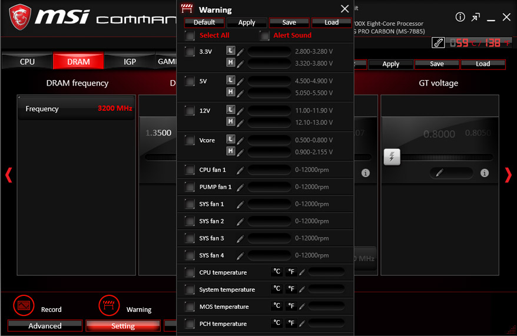Click the Advanced button
The height and width of the screenshot is (336, 517).
tap(45, 326)
